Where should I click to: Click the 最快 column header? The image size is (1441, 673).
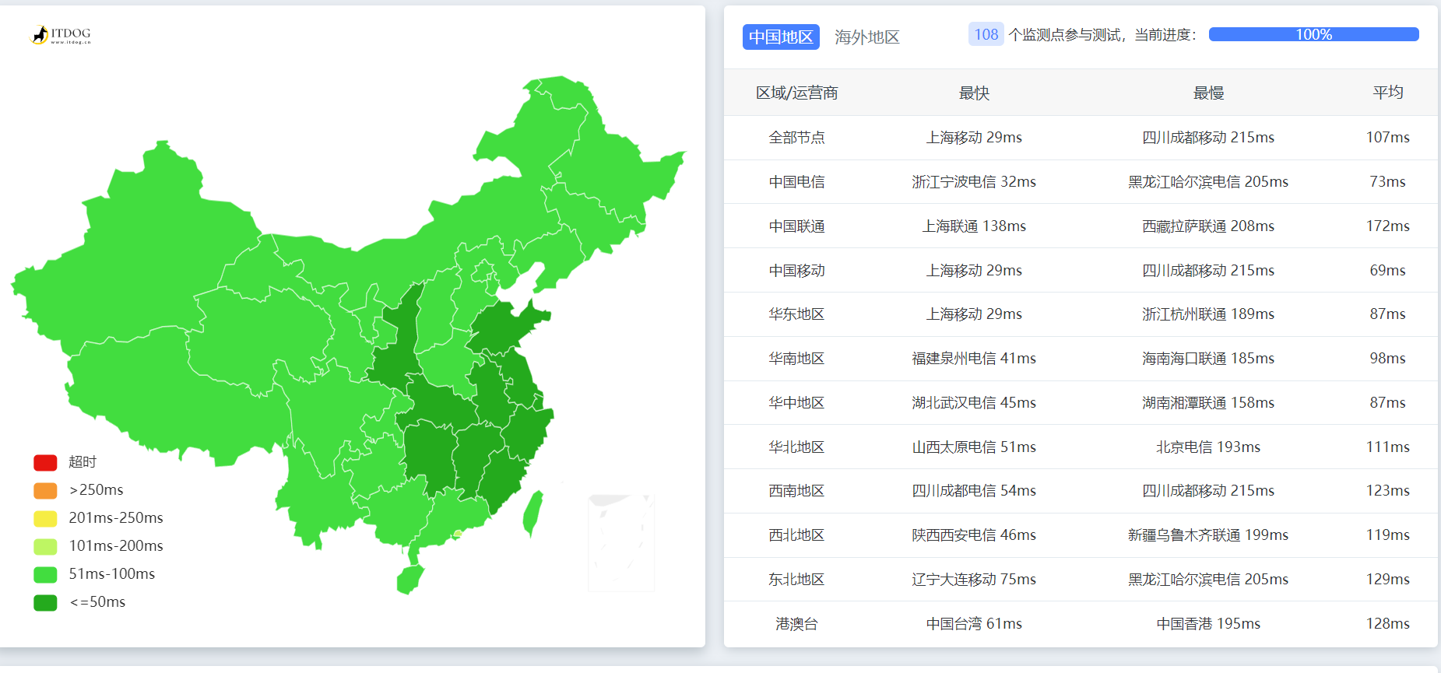pyautogui.click(x=973, y=93)
